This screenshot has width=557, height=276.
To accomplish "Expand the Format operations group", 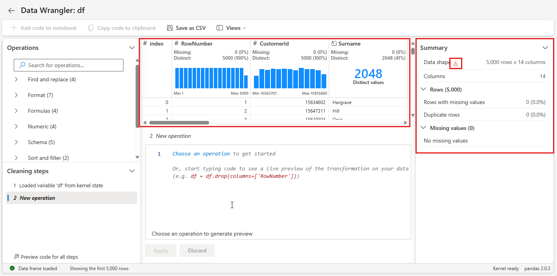I will coord(16,95).
